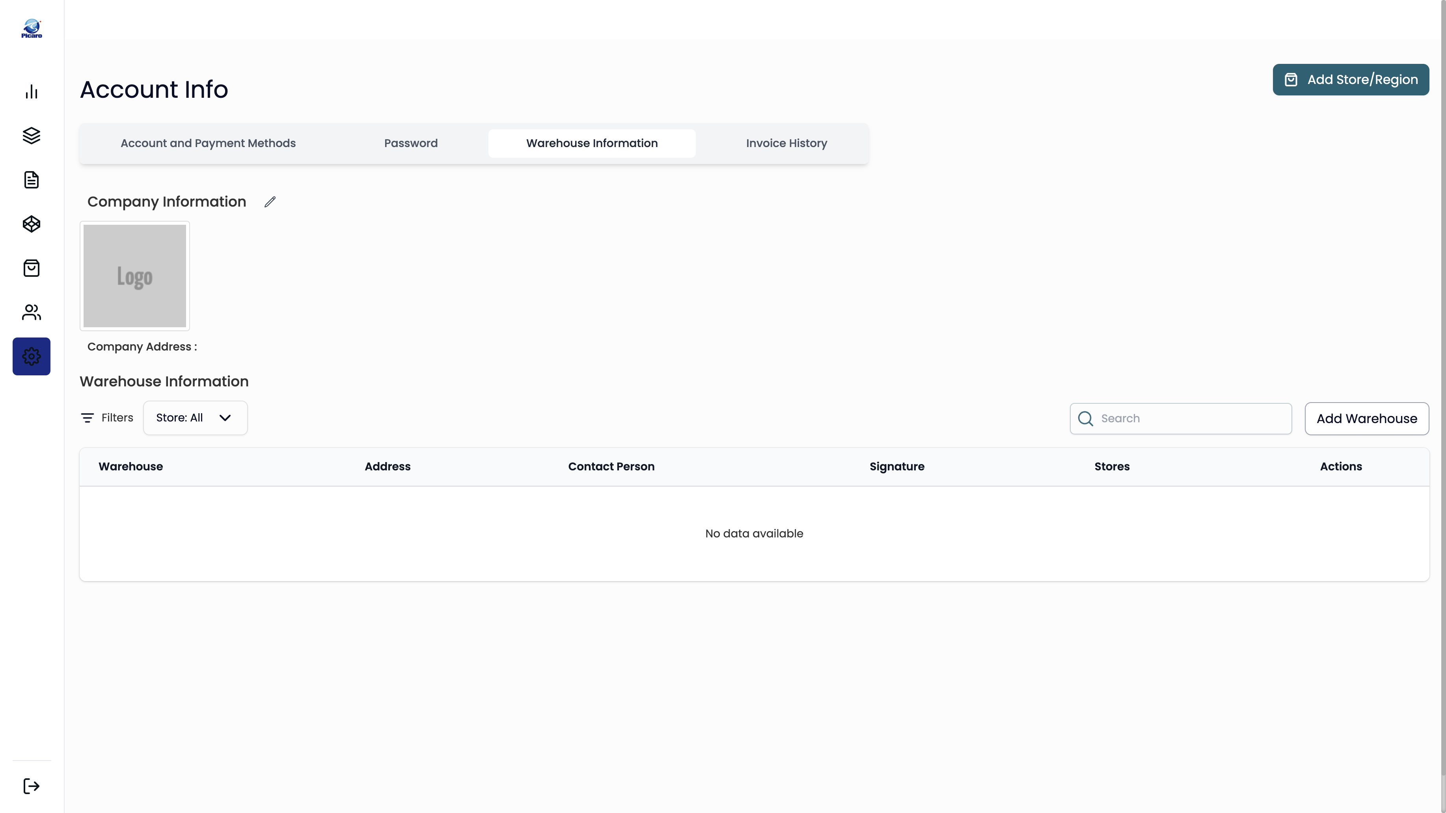Viewport: 1446px width, 813px height.
Task: Click the Actions column header
Action: click(1340, 466)
